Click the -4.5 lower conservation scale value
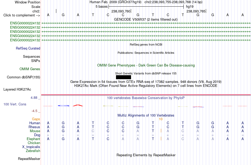 [x=34, y=111]
